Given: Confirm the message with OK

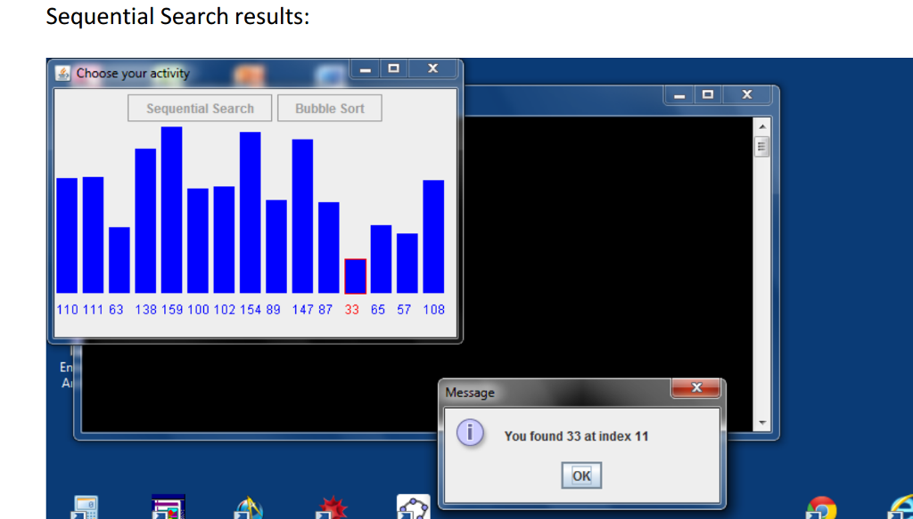Looking at the screenshot, I should tap(581, 475).
